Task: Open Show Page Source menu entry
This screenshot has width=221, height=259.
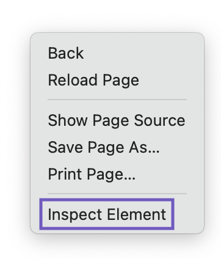Action: (x=117, y=120)
